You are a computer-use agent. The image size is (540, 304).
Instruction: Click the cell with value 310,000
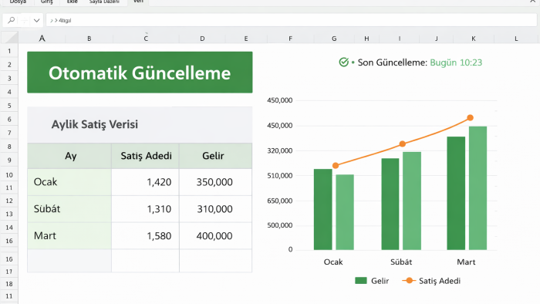pyautogui.click(x=215, y=209)
